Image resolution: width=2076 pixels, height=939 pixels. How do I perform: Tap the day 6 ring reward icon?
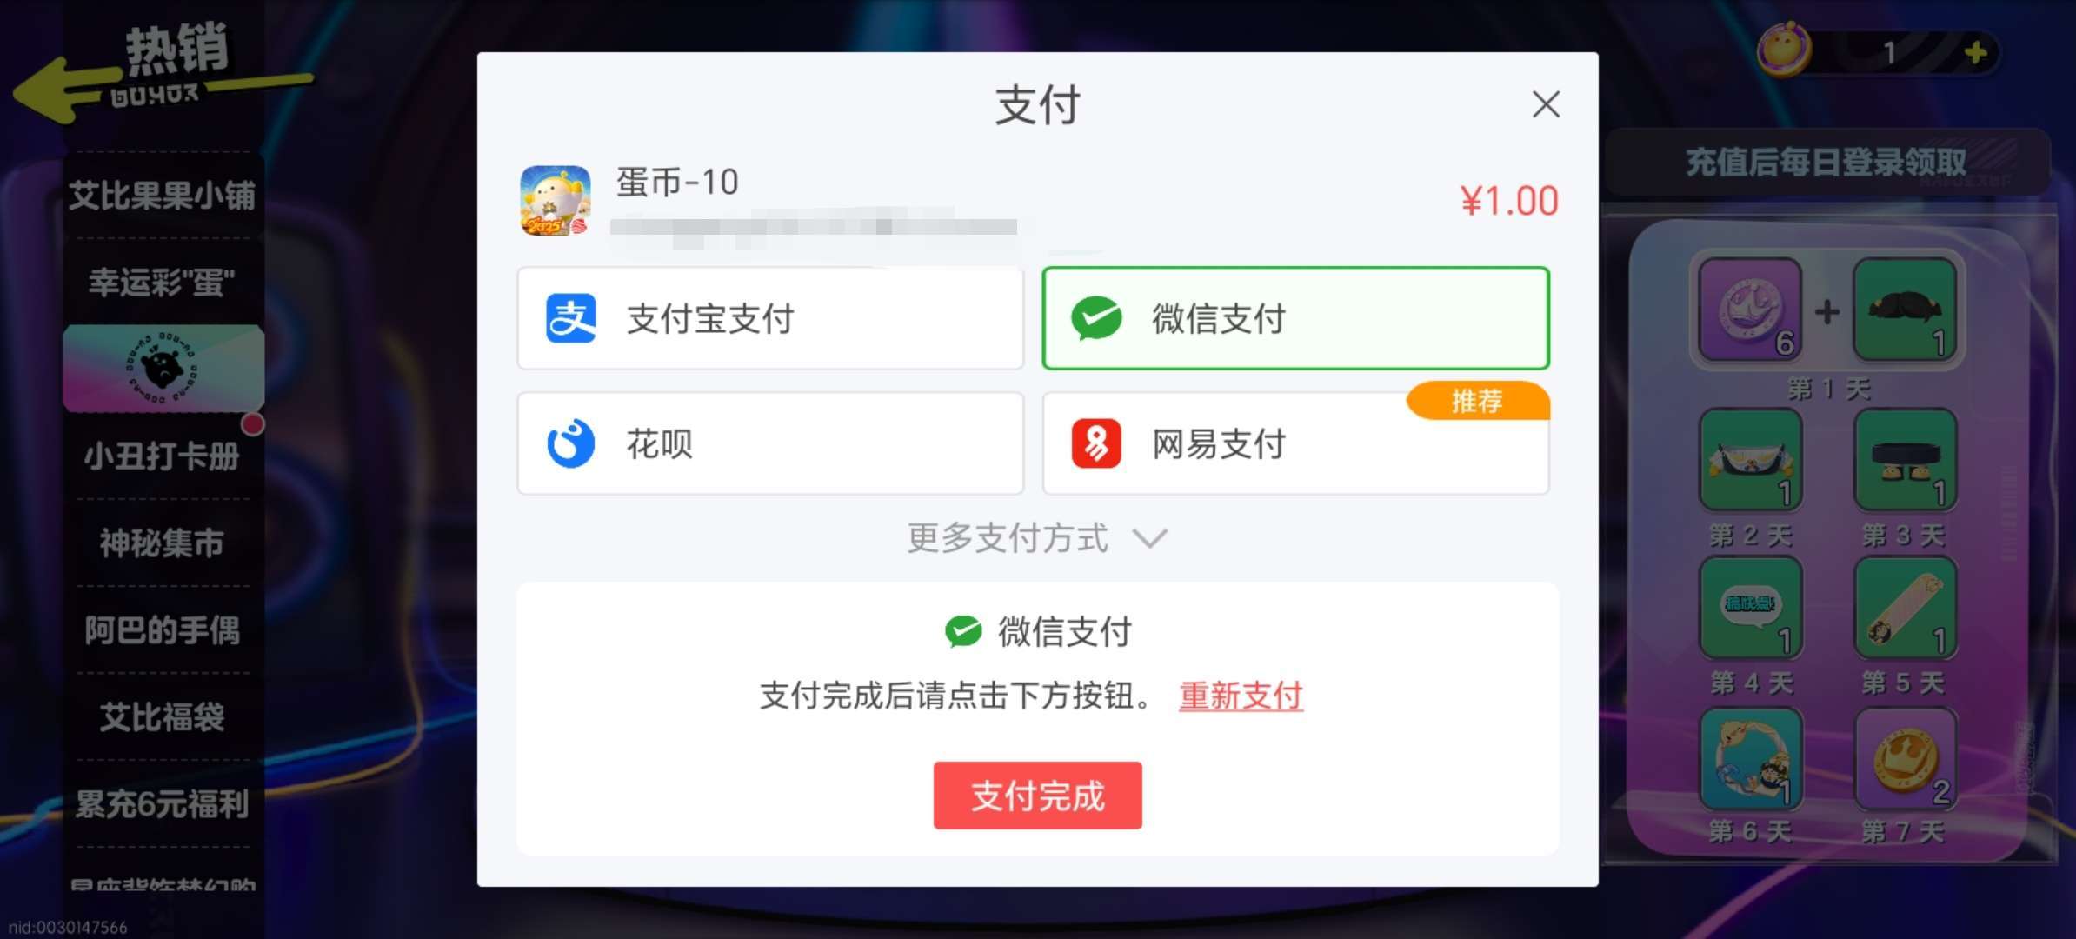1749,759
